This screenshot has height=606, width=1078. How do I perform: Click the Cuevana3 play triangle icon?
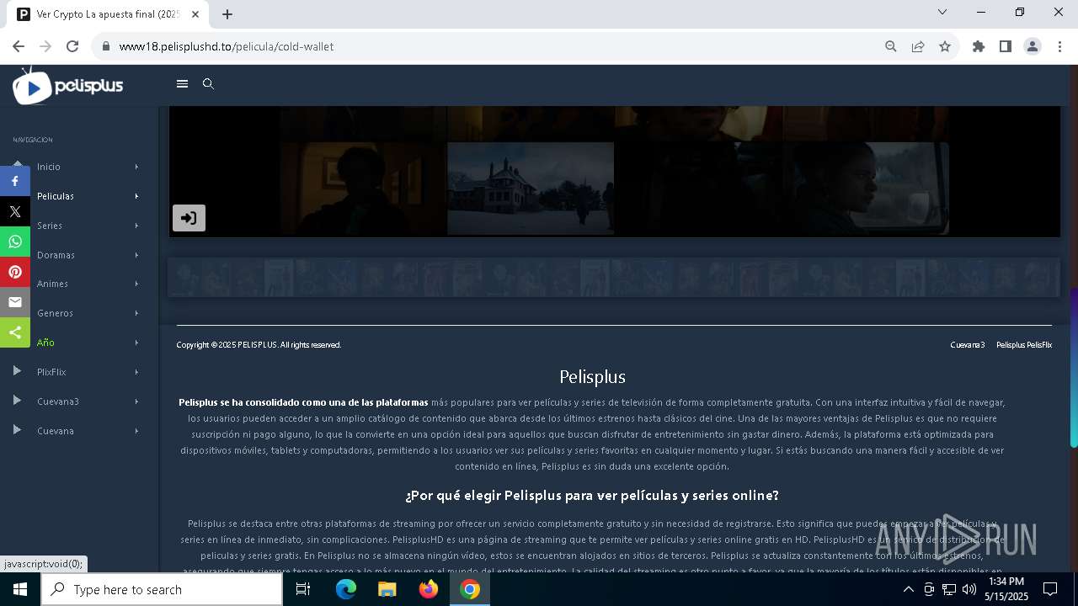pos(17,401)
